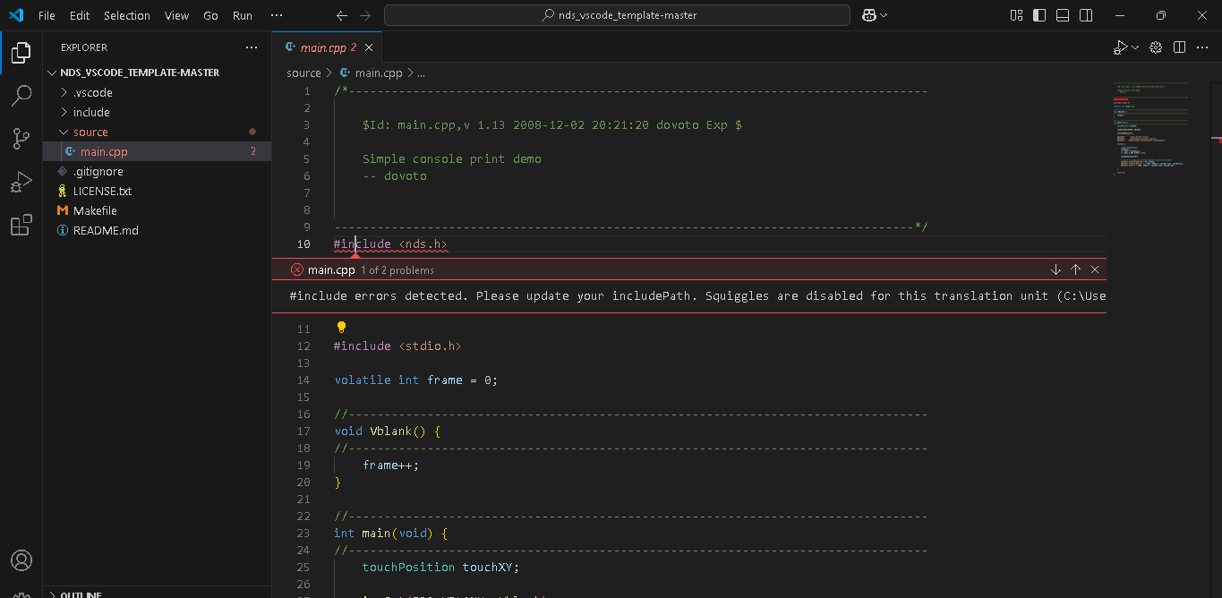Open the File menu
The width and height of the screenshot is (1222, 598).
click(47, 15)
